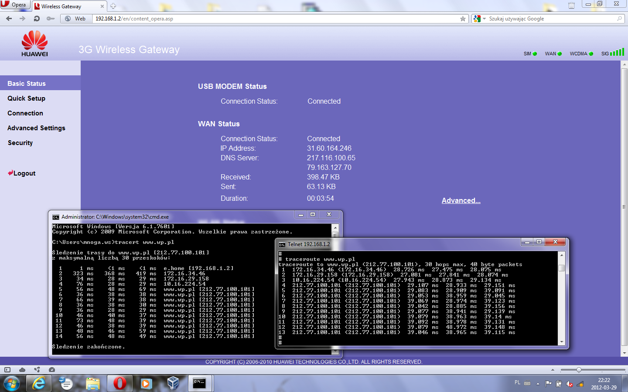
Task: Open Basic Status in sidebar
Action: click(40, 83)
